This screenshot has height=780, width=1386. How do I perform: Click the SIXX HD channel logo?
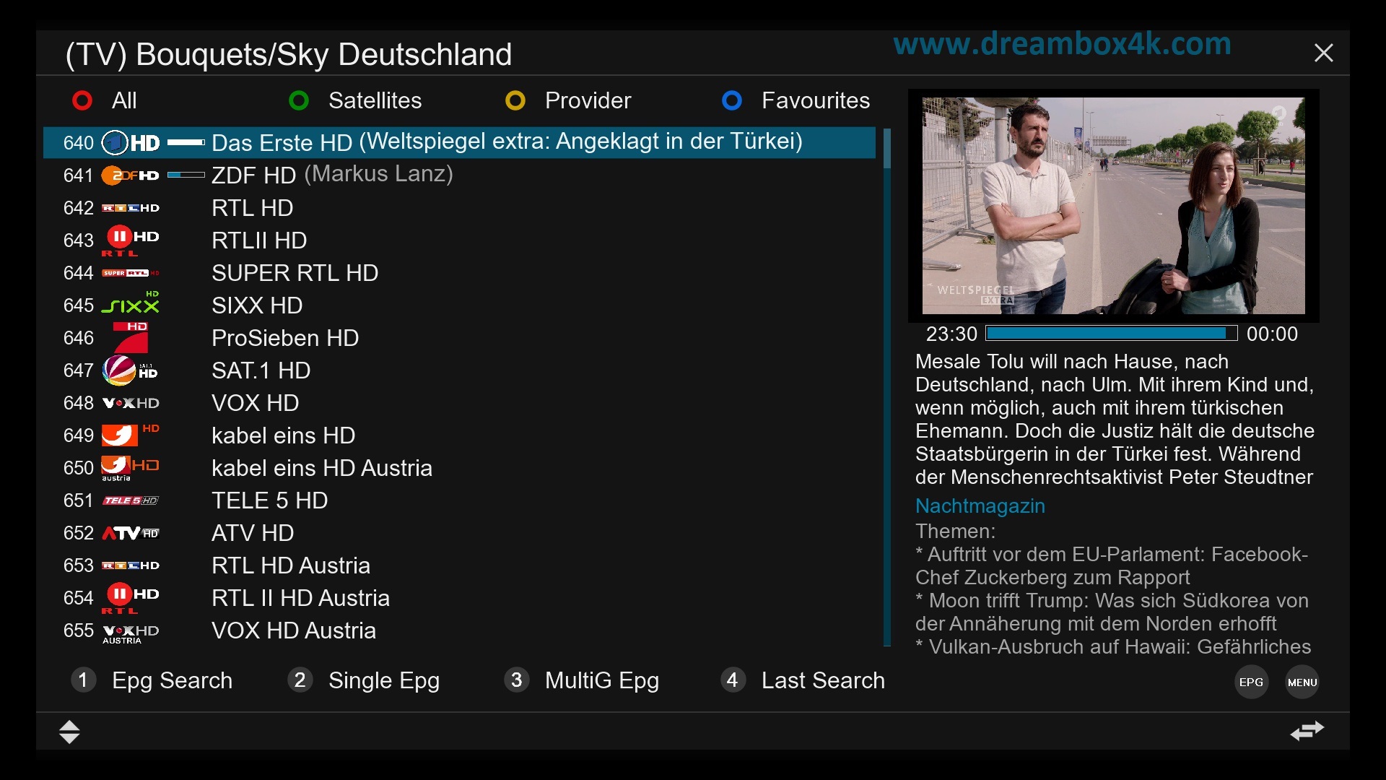tap(130, 304)
